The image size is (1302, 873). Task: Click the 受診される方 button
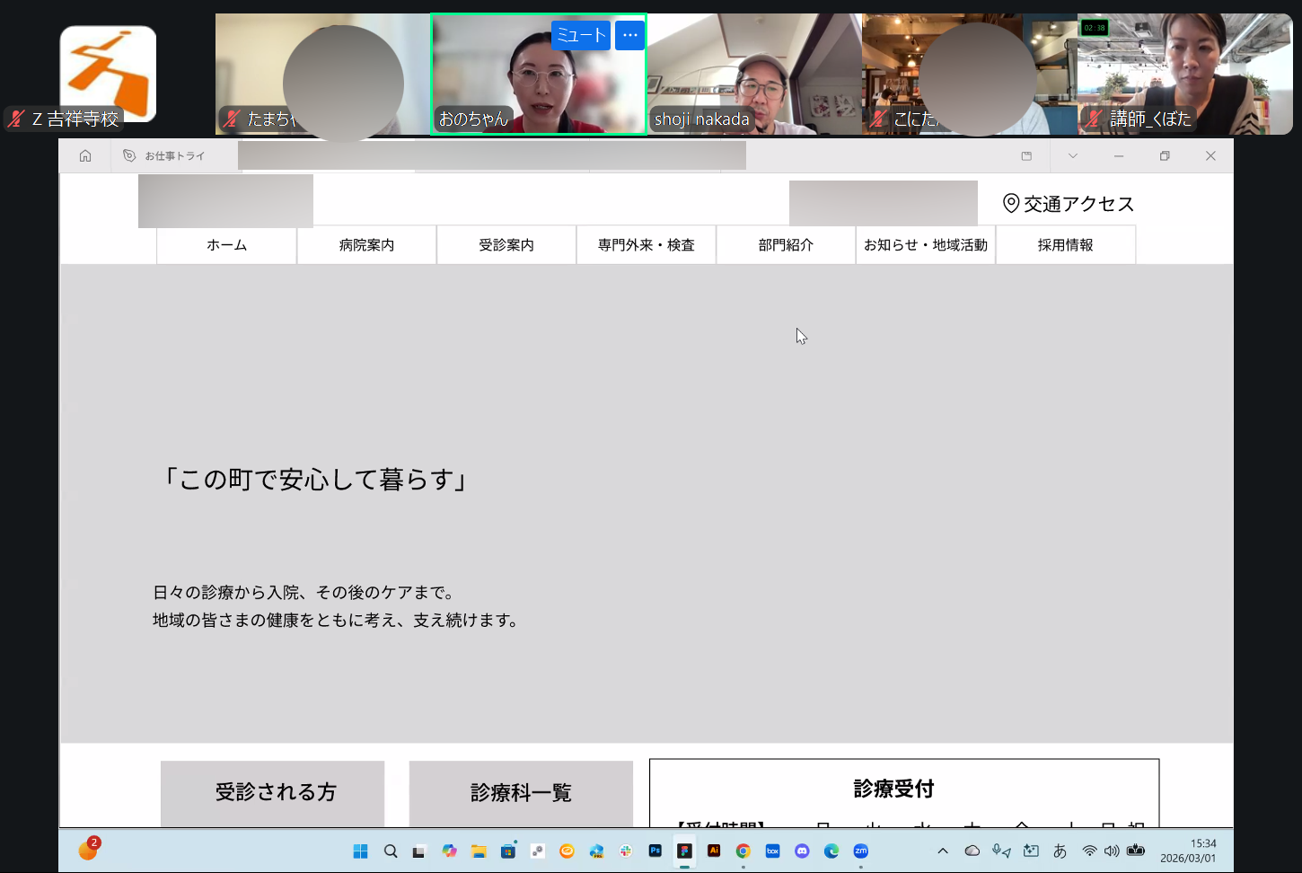pyautogui.click(x=272, y=792)
